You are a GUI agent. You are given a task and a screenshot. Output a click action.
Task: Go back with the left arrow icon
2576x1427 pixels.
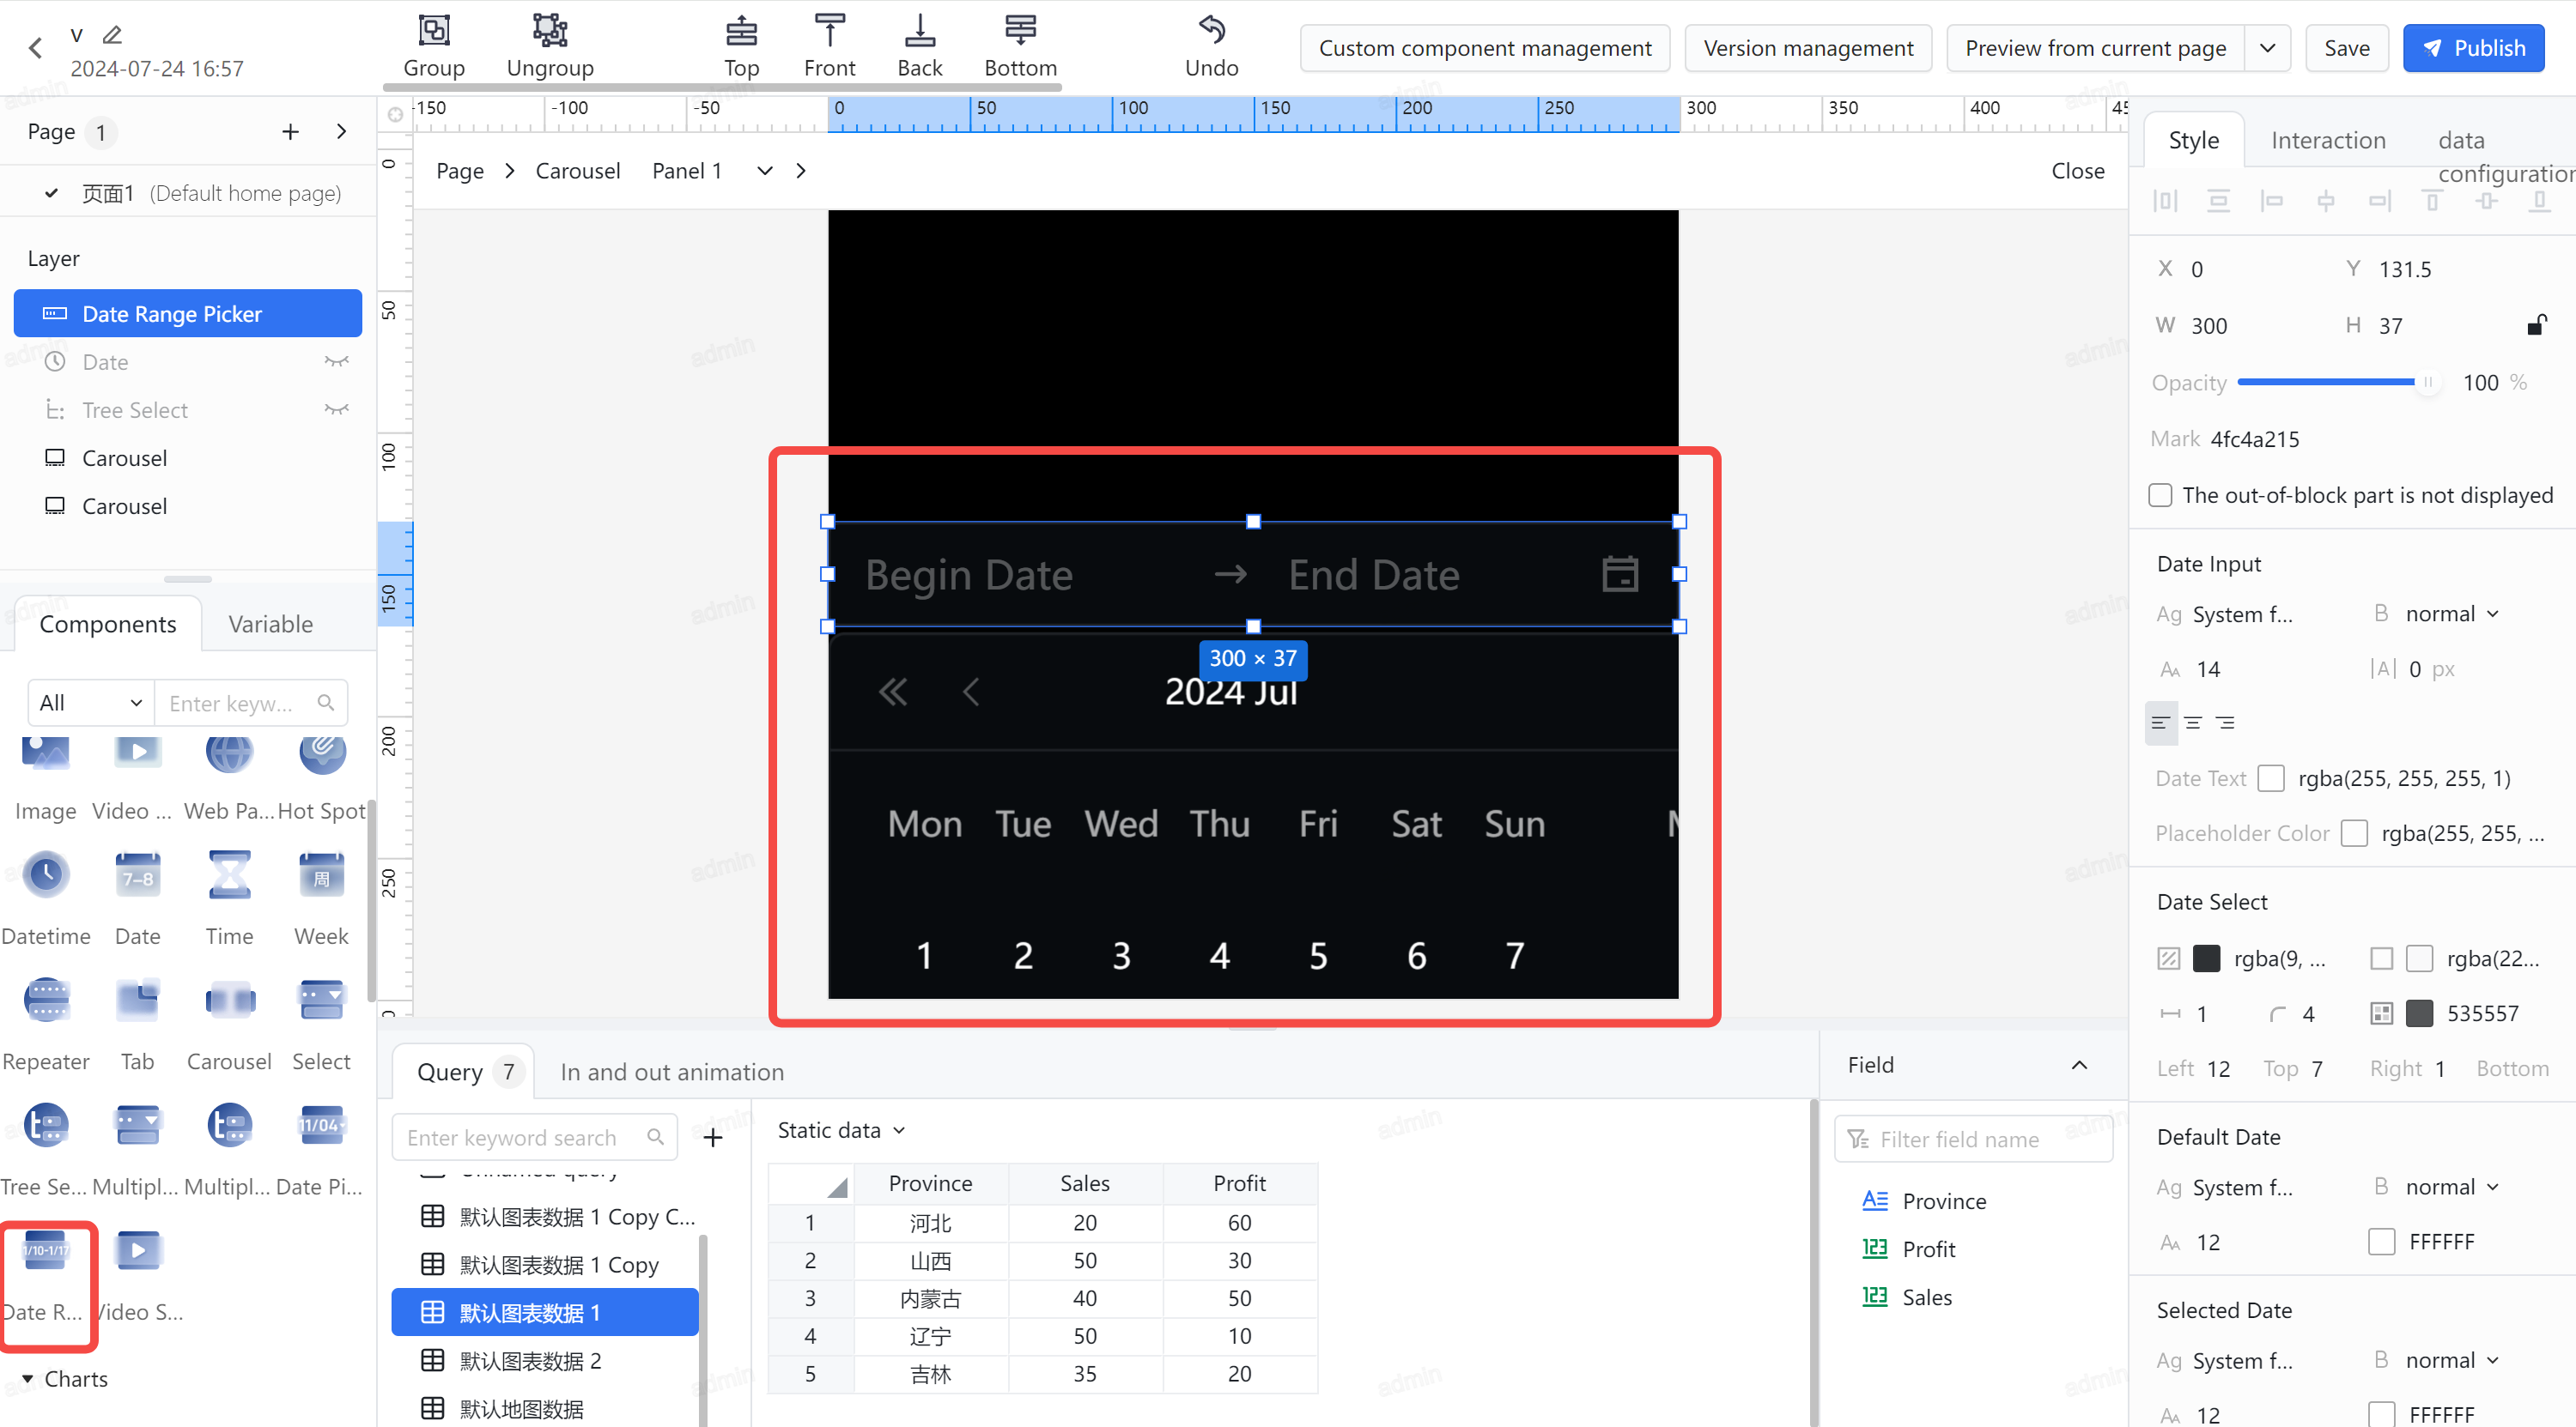click(x=36, y=47)
